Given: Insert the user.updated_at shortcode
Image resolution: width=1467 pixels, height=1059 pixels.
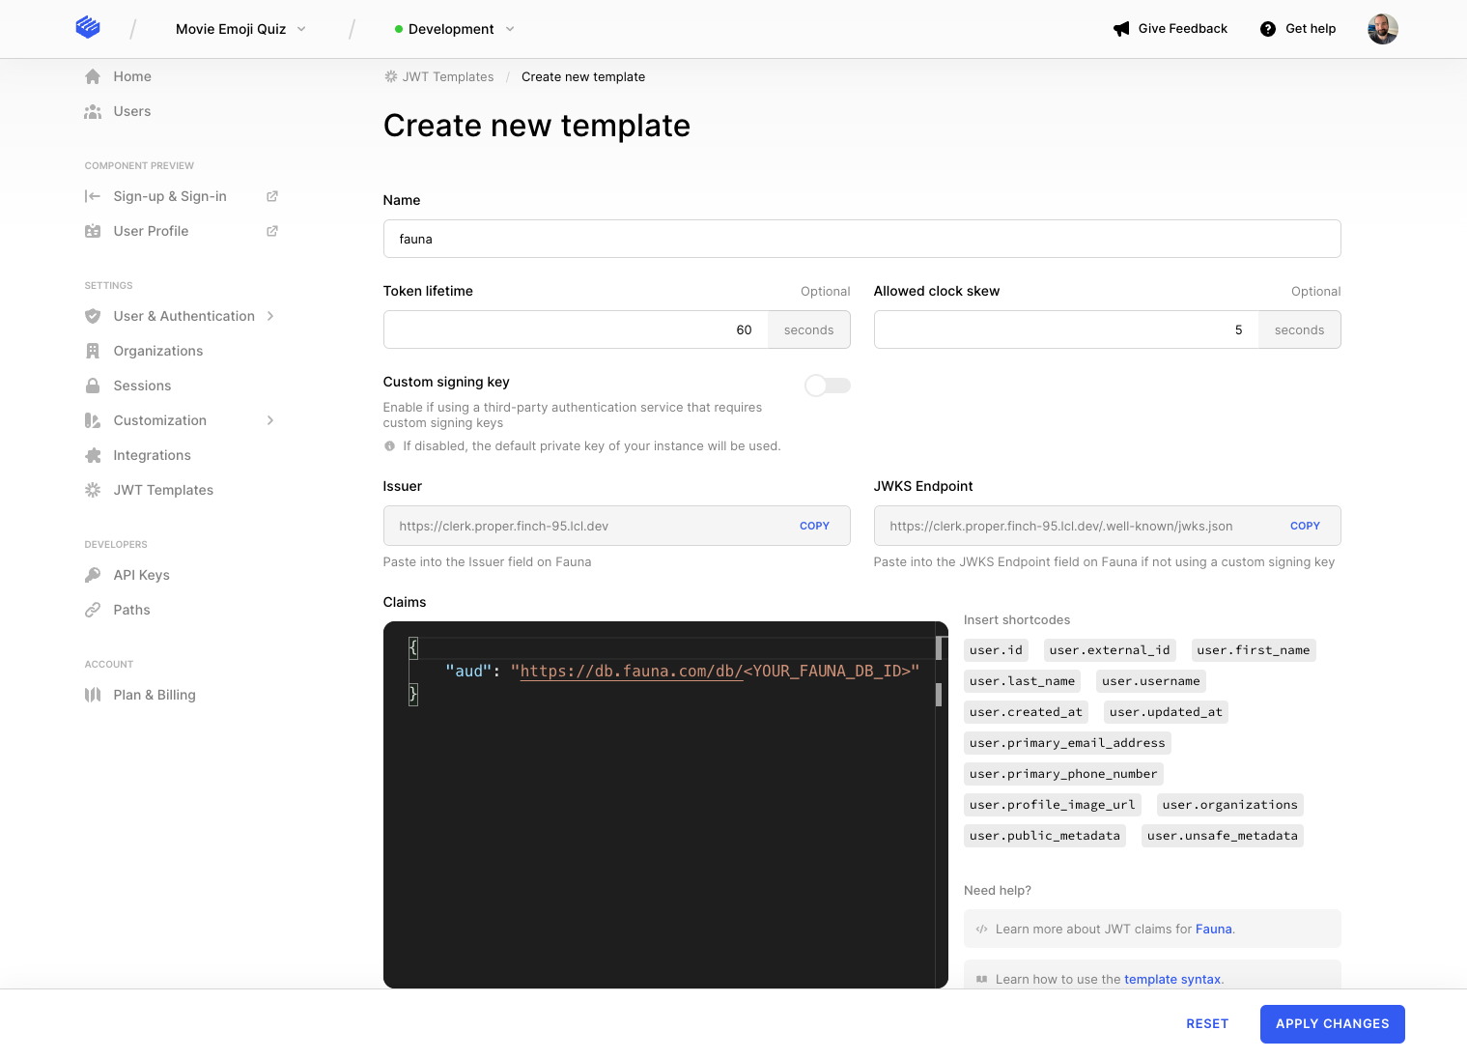Looking at the screenshot, I should (x=1166, y=712).
